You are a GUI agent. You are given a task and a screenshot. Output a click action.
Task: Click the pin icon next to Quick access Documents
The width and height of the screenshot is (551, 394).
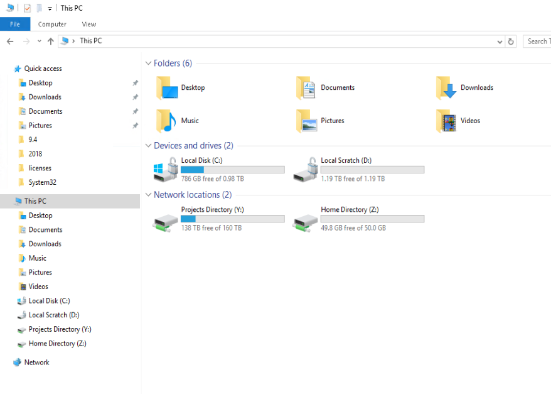136,111
